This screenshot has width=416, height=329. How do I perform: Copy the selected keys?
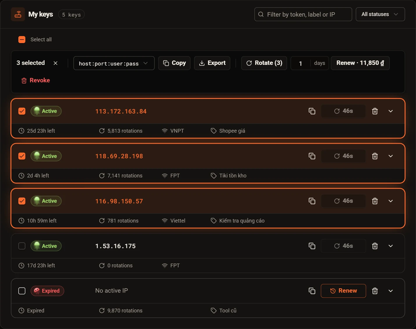(x=174, y=63)
